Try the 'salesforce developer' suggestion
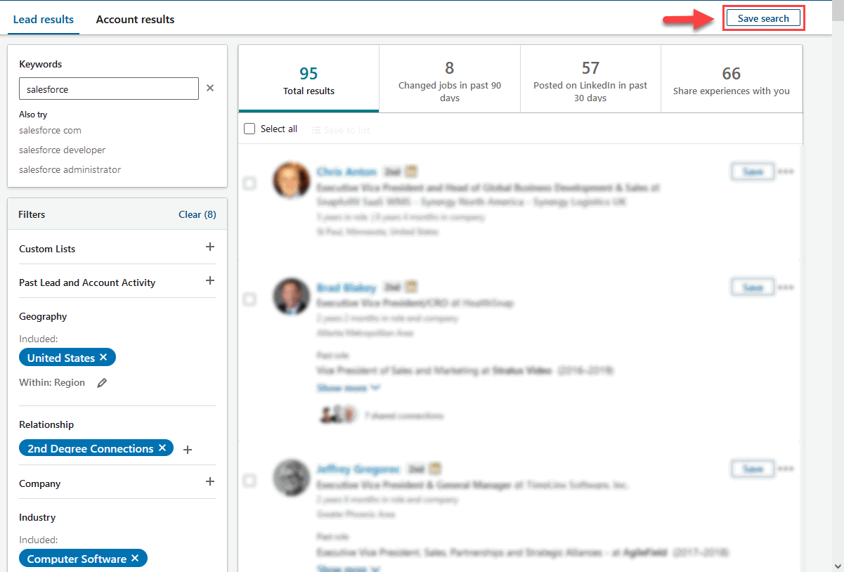Screen dimensions: 844x572 coord(63,150)
